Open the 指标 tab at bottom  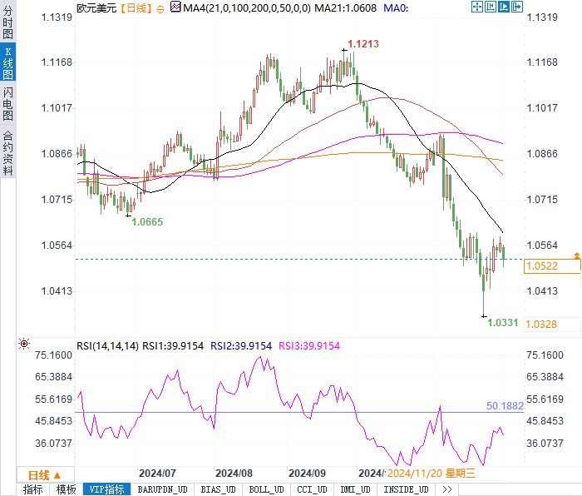click(x=33, y=489)
